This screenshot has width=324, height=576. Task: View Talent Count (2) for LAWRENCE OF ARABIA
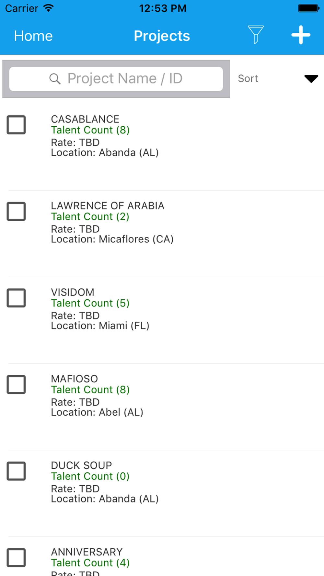point(90,216)
